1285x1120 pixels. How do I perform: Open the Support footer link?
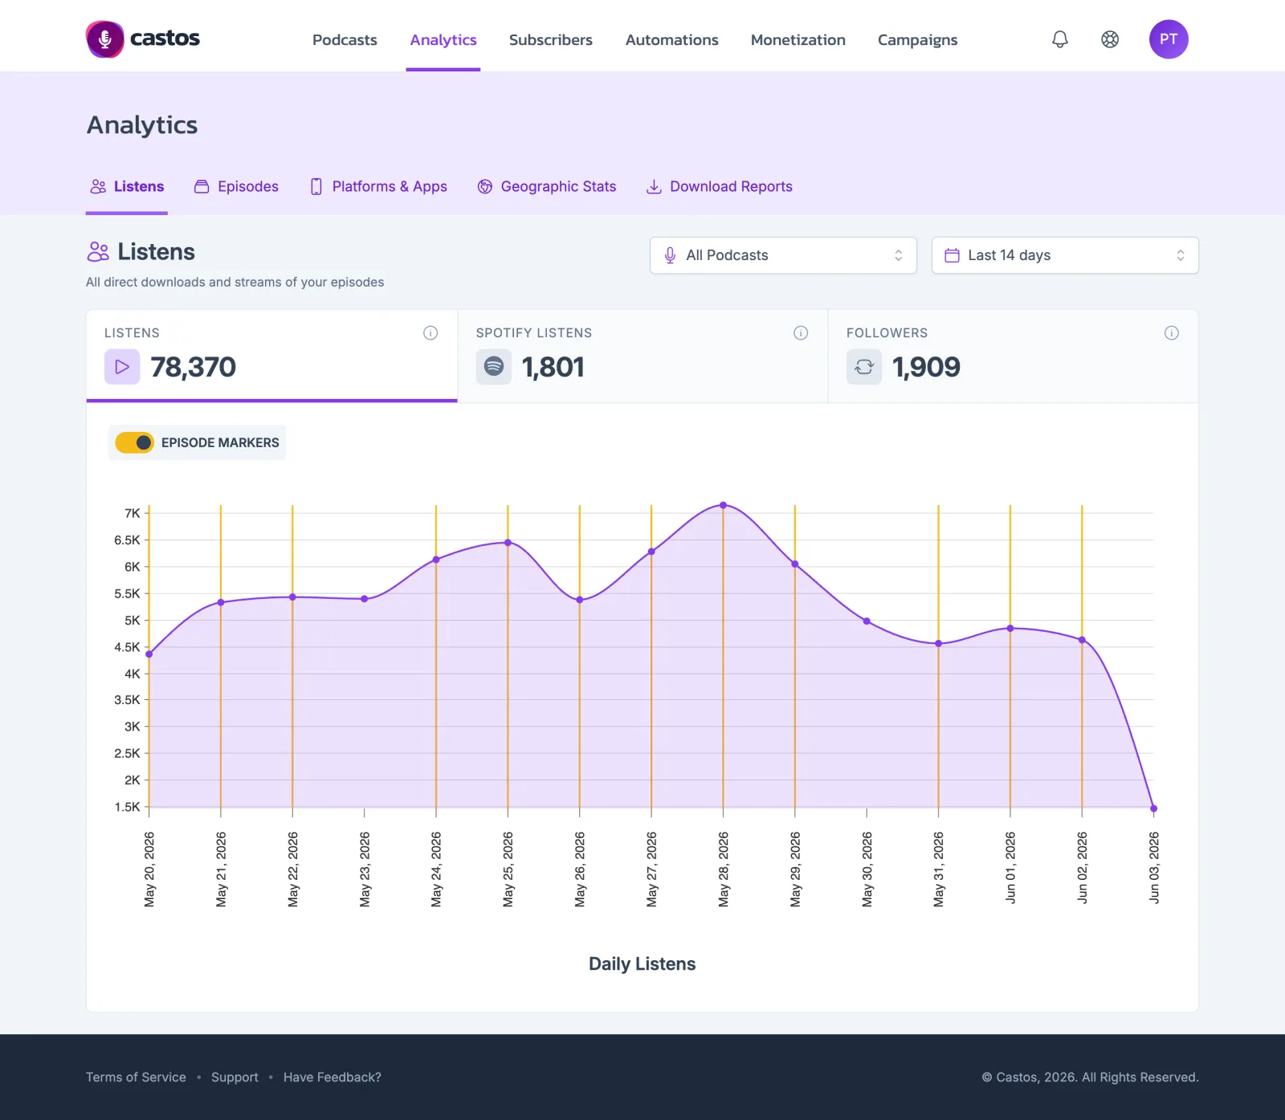coord(235,1077)
